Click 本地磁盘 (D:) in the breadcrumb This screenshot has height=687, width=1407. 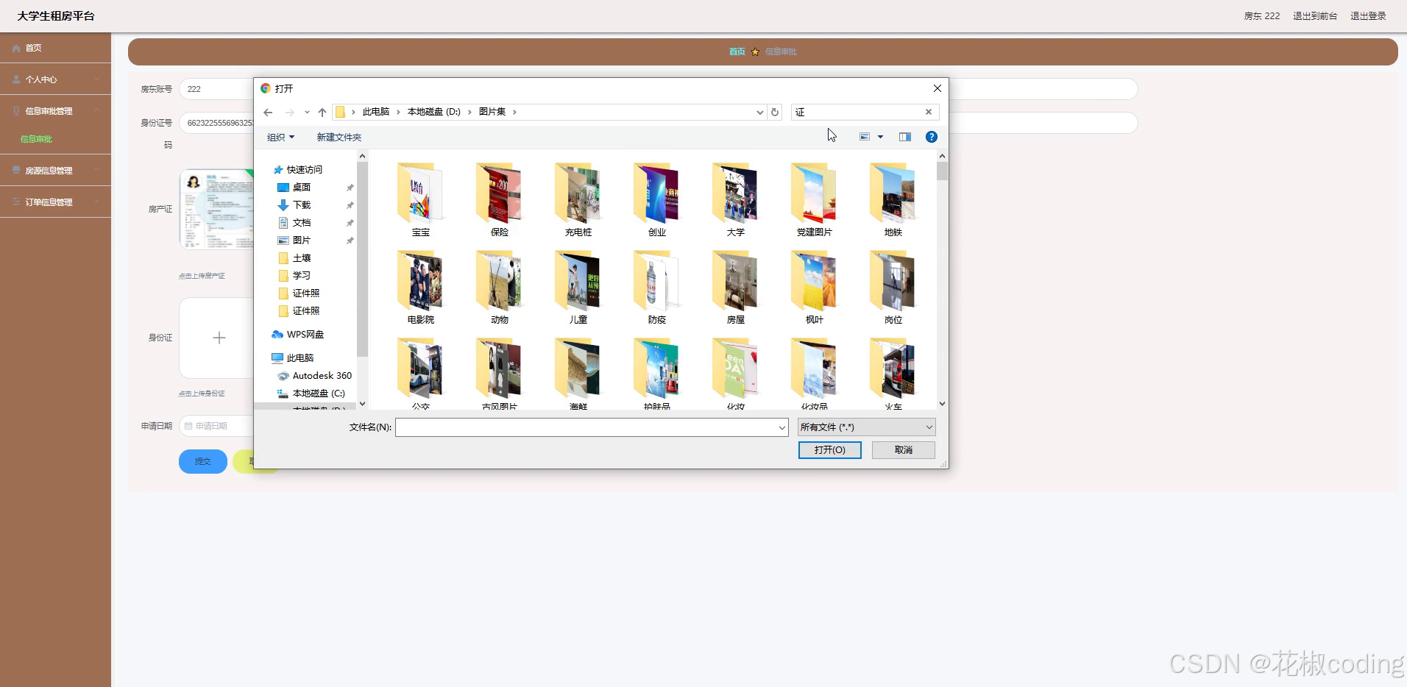coord(434,112)
